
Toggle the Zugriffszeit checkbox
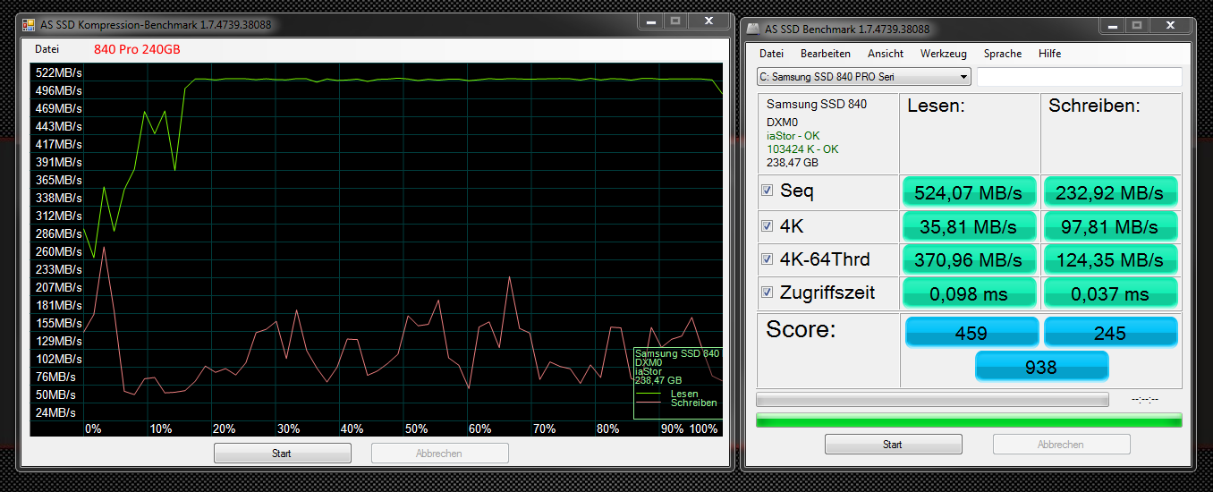[x=767, y=293]
